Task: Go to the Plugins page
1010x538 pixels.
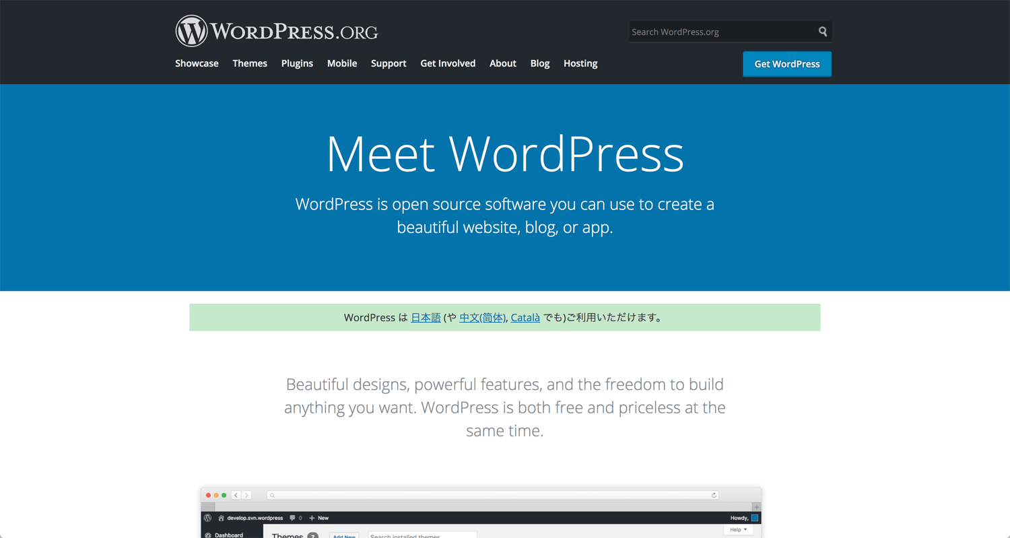Action: click(x=297, y=63)
